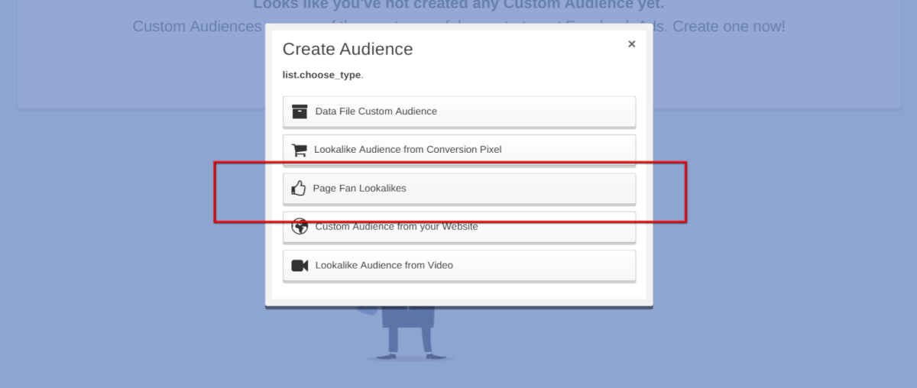Select Custom Audience from your Website
This screenshot has height=388, width=917.
[x=459, y=227]
